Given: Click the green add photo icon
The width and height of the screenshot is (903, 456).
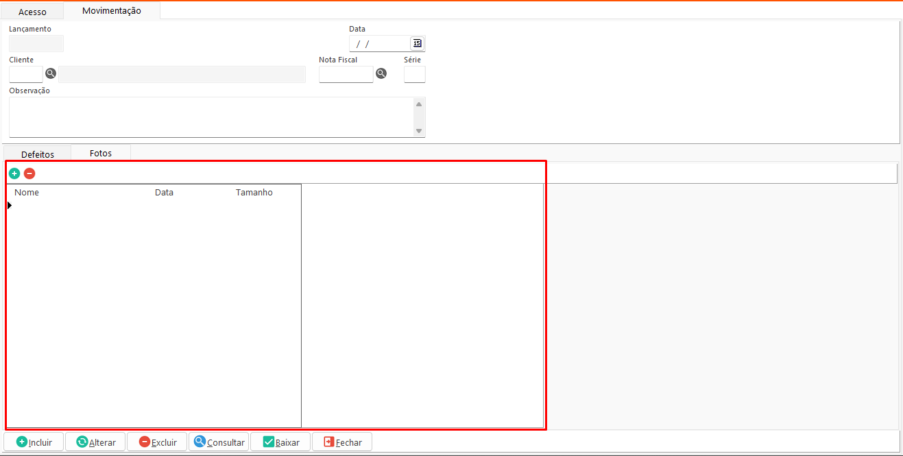Looking at the screenshot, I should pos(14,173).
